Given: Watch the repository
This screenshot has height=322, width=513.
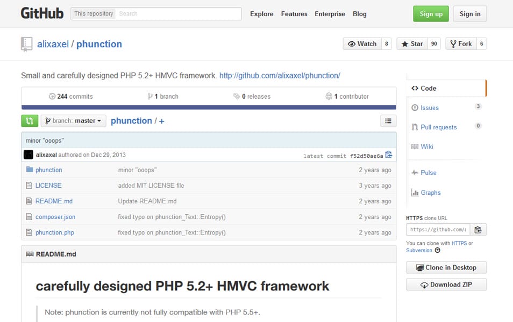Looking at the screenshot, I should click(362, 43).
